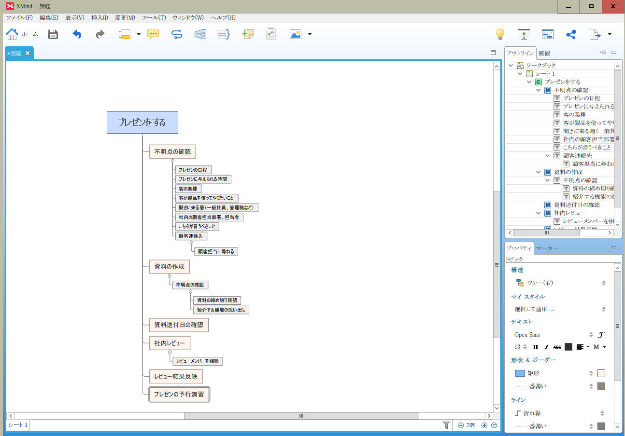Viewport: 625px width, 436px height.
Task: Choose a font from Open Sans dropdown
Action: (554, 335)
